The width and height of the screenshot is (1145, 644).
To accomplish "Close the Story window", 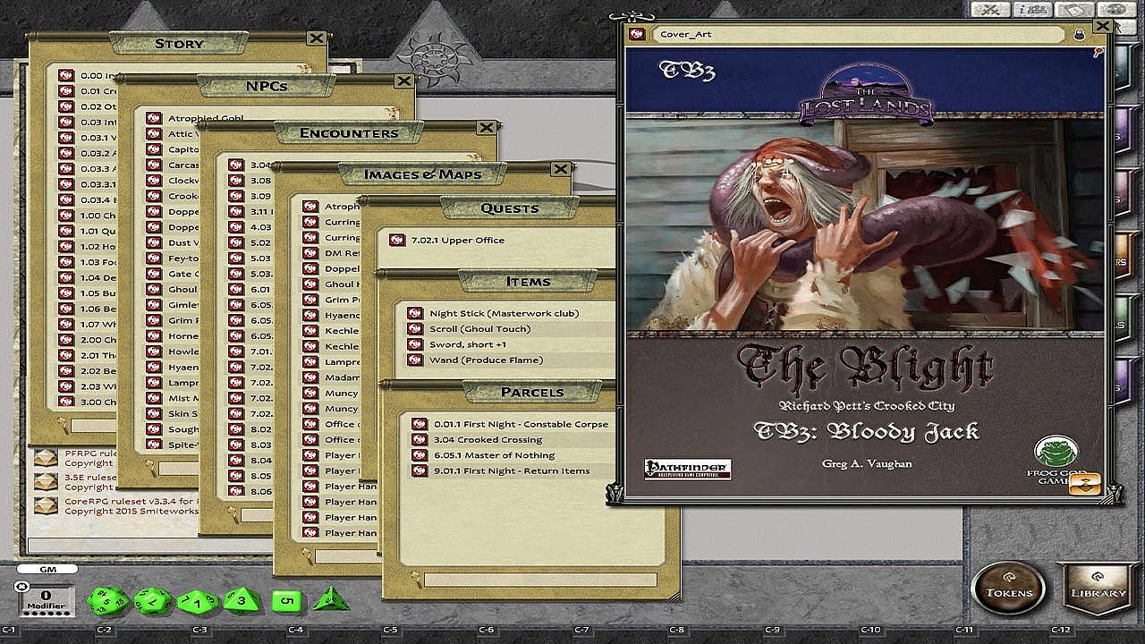I will pos(316,38).
